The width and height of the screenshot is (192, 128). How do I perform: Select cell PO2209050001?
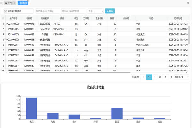pyautogui.click(x=13, y=40)
